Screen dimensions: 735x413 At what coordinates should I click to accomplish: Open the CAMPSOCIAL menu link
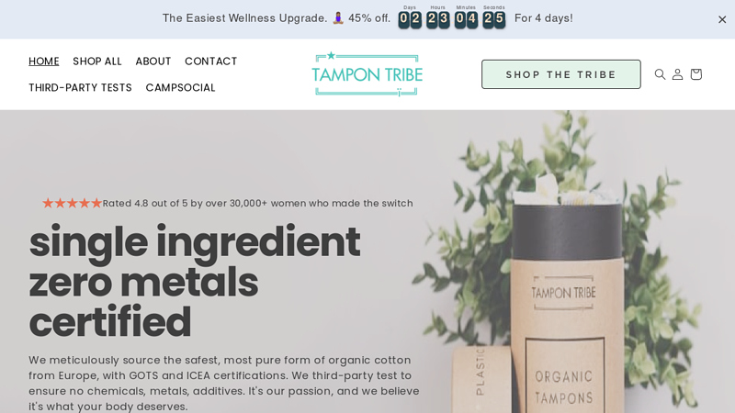(x=180, y=87)
